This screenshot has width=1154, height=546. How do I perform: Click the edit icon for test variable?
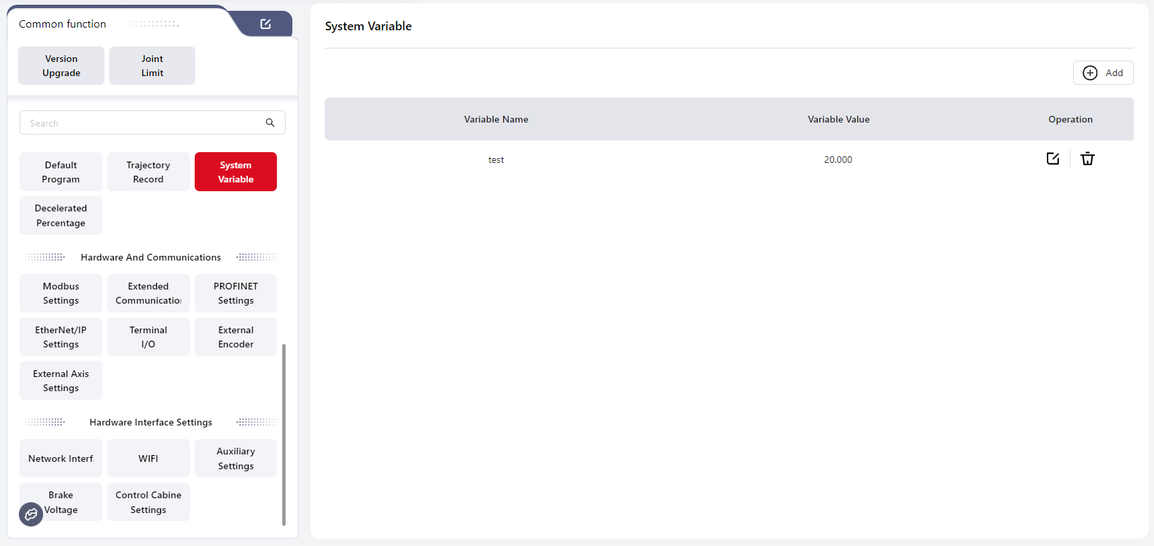tap(1053, 159)
